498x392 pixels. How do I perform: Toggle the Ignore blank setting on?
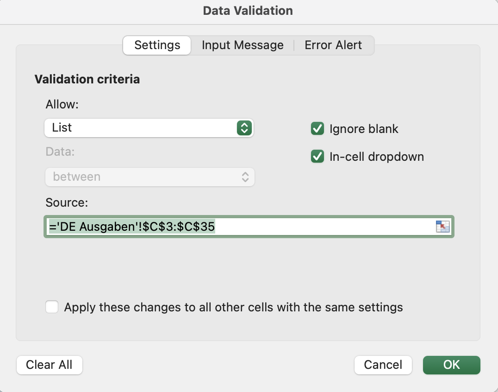click(x=317, y=129)
